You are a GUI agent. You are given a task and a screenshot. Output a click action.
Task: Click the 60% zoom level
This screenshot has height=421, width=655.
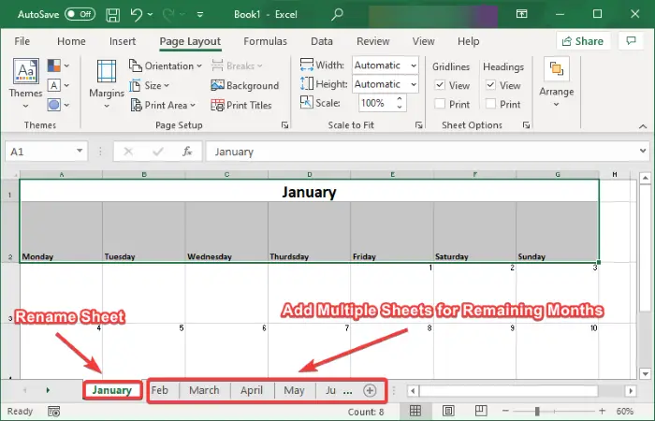pyautogui.click(x=625, y=412)
